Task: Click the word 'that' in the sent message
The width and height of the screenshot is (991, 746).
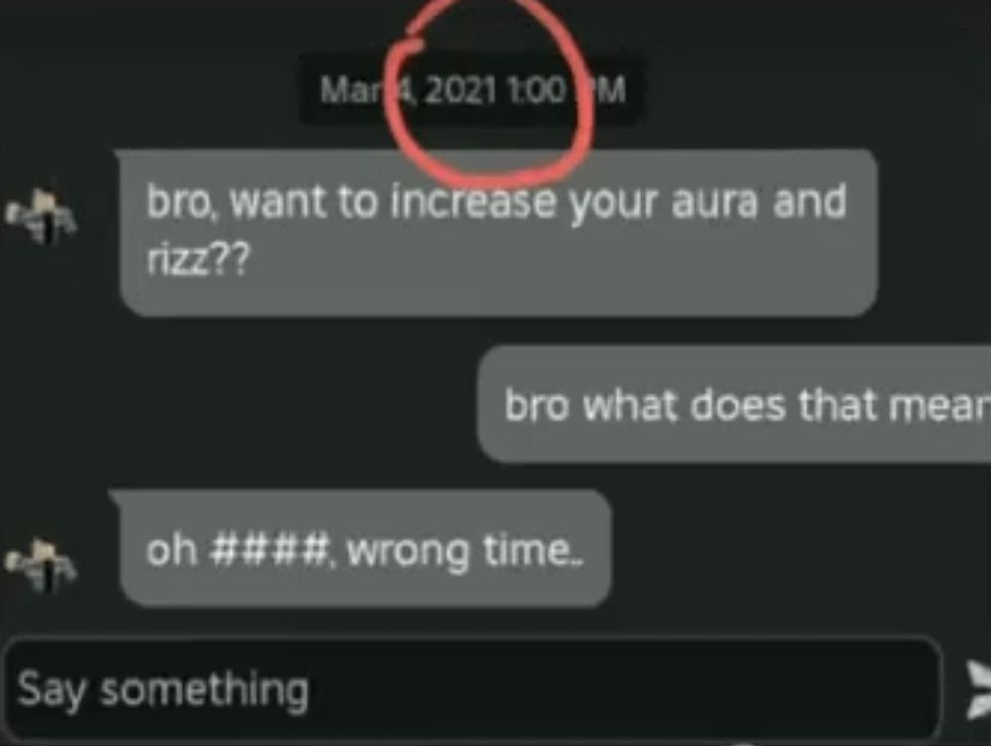Action: [837, 405]
